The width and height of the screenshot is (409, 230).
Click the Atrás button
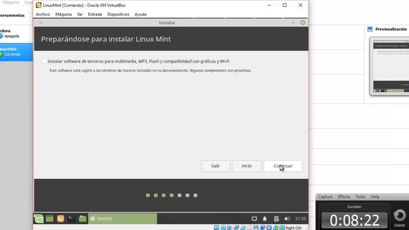(x=247, y=166)
